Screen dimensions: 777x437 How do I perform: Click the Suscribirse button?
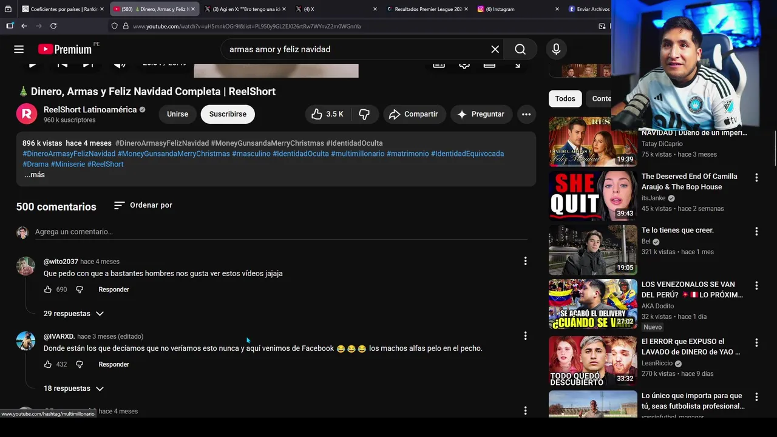(228, 114)
